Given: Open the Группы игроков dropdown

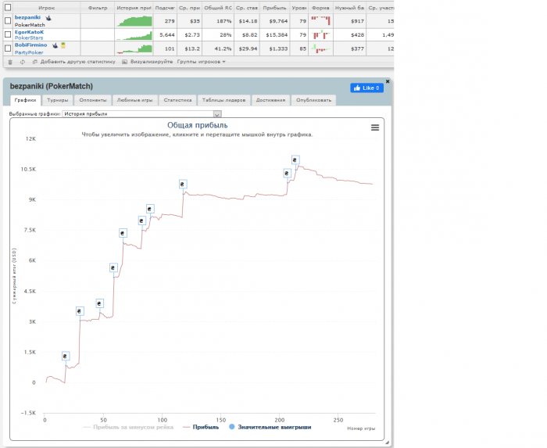Looking at the screenshot, I should (201, 61).
